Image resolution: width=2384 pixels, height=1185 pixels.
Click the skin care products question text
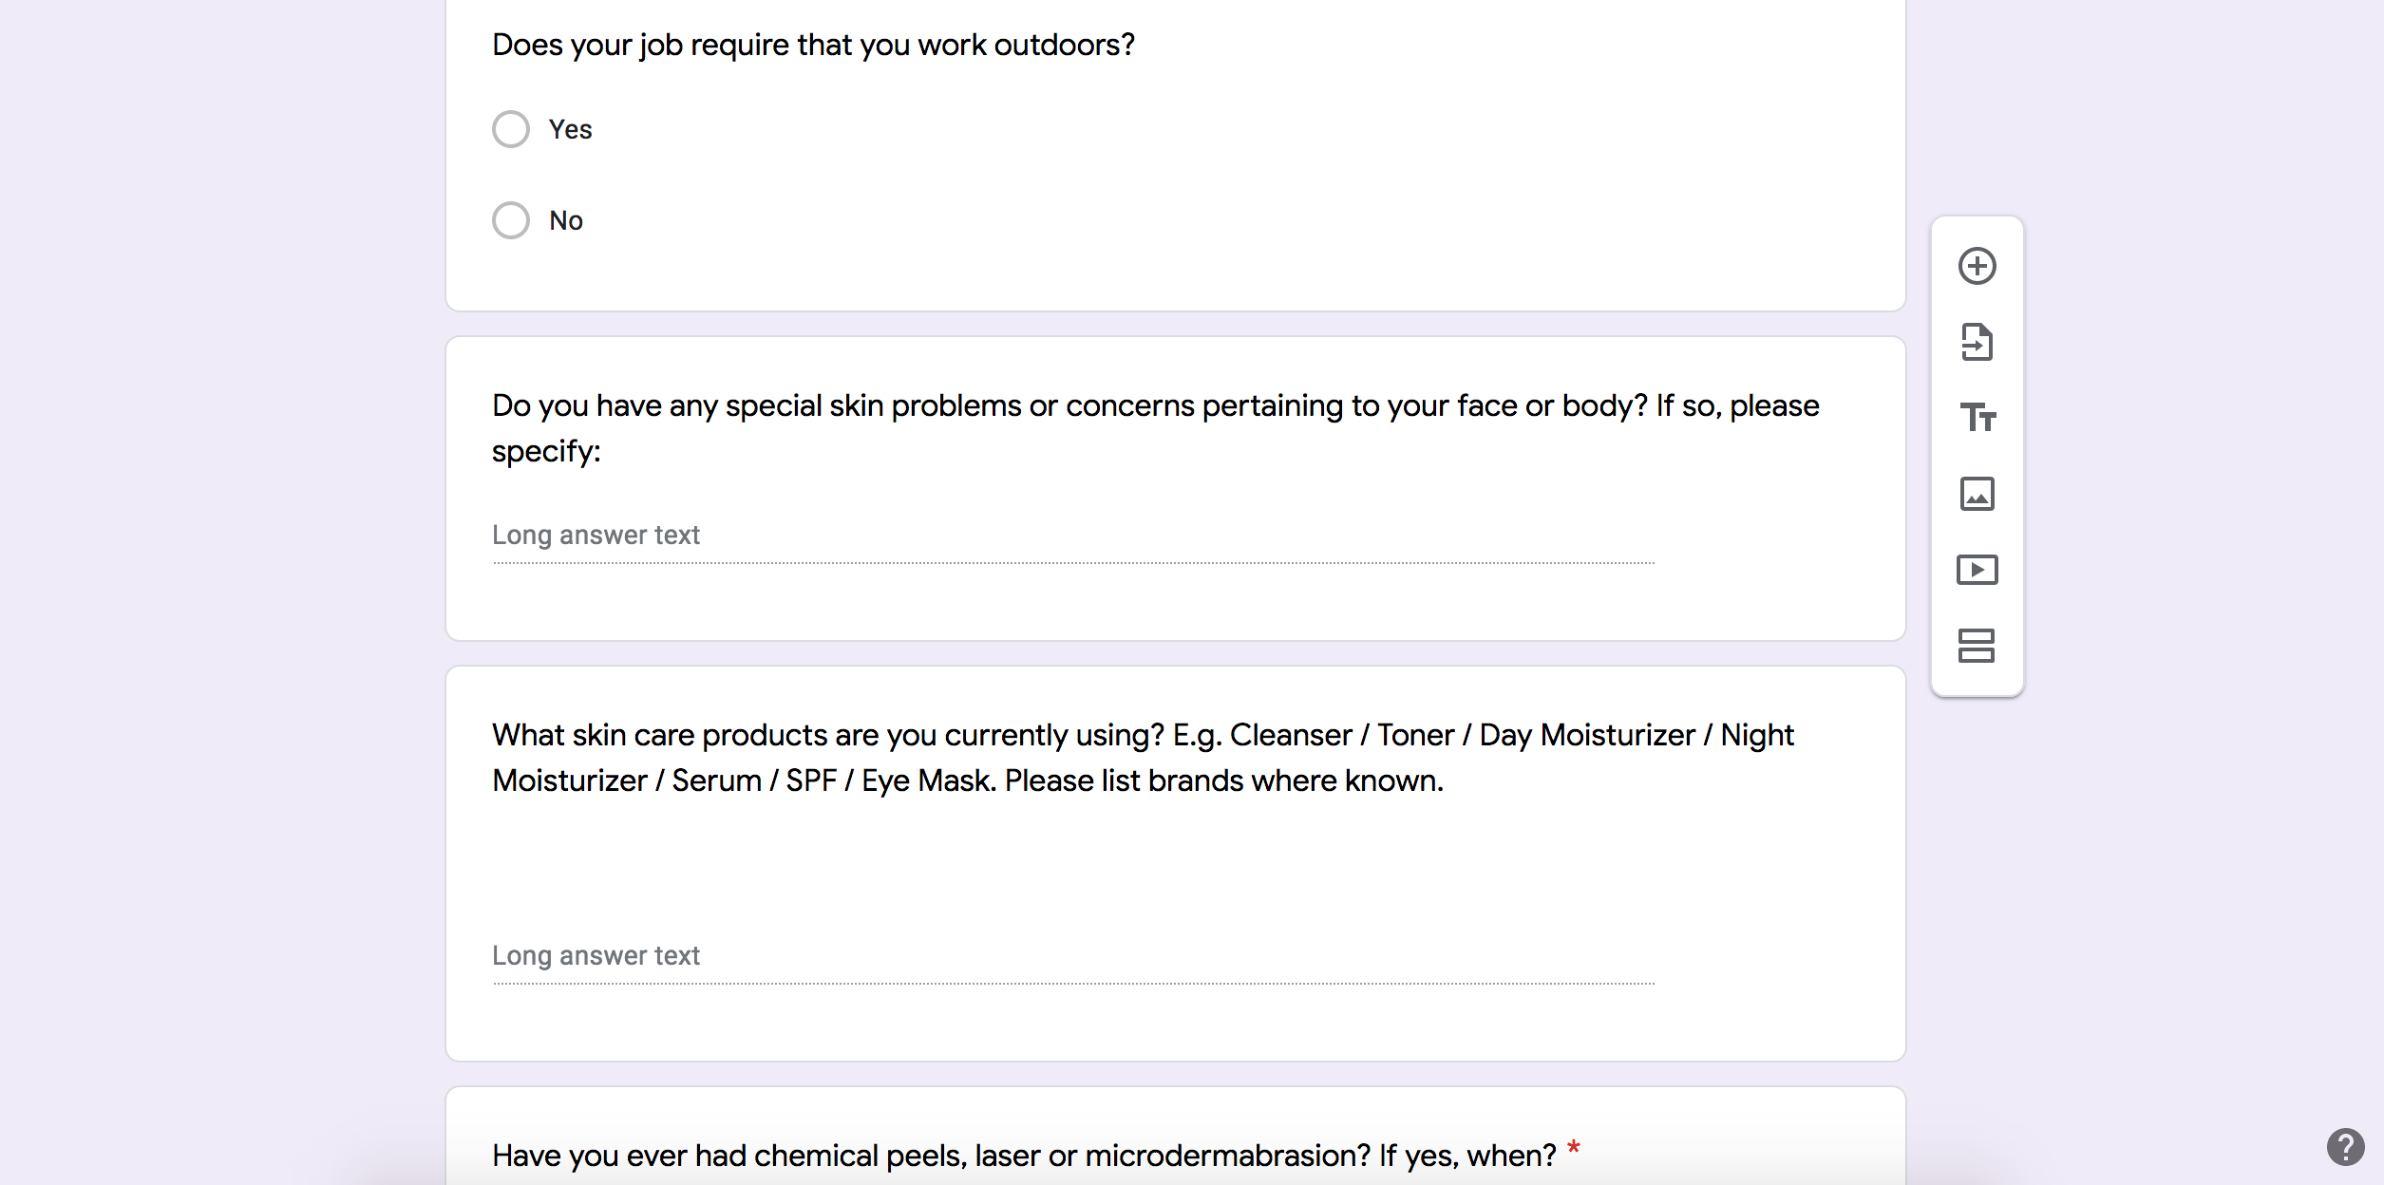[1143, 758]
